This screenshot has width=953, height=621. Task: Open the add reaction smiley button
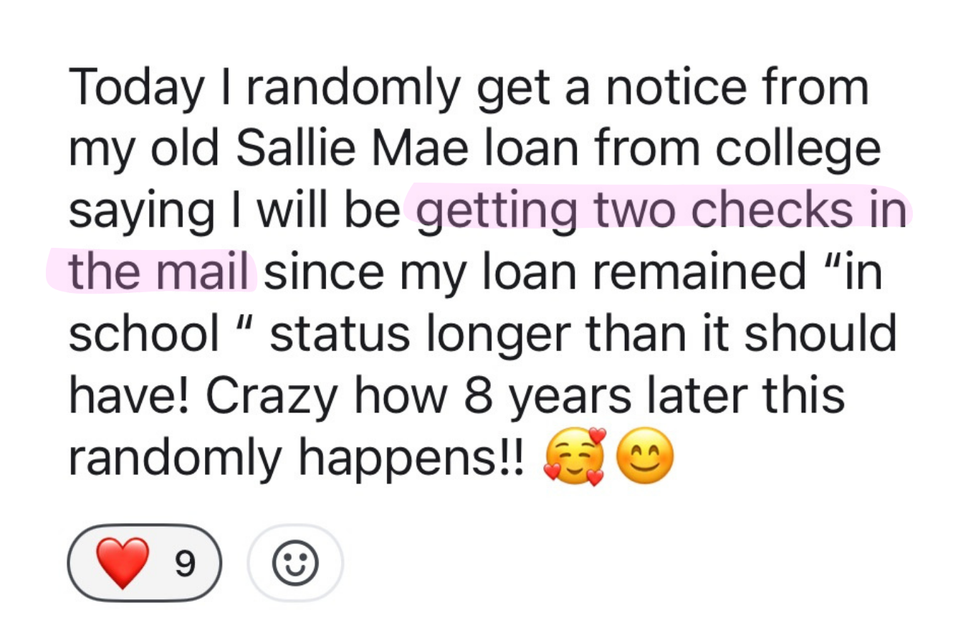pos(295,564)
